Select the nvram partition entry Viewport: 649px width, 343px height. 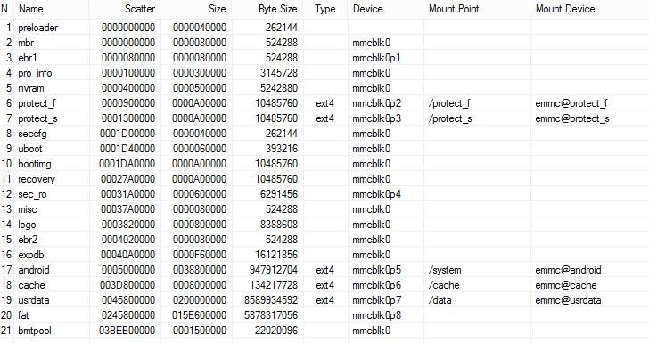pos(324,88)
